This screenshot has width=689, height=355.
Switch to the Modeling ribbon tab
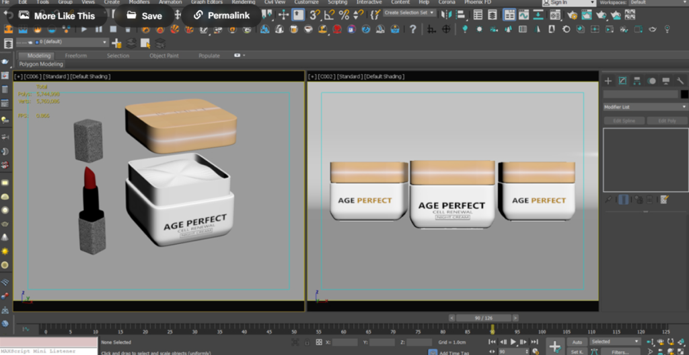click(39, 56)
